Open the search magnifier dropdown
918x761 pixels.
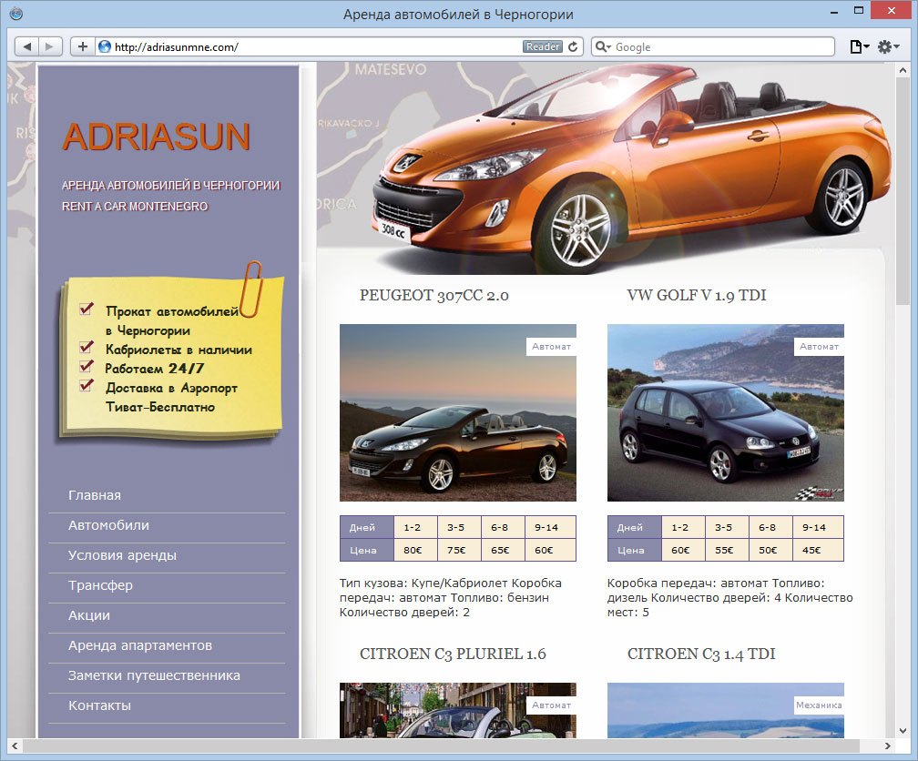[603, 46]
